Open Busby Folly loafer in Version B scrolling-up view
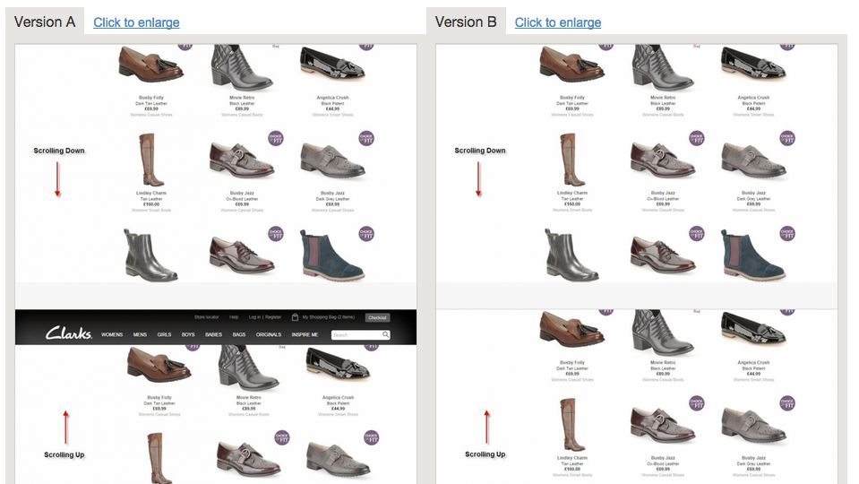This screenshot has width=859, height=484. click(572, 330)
